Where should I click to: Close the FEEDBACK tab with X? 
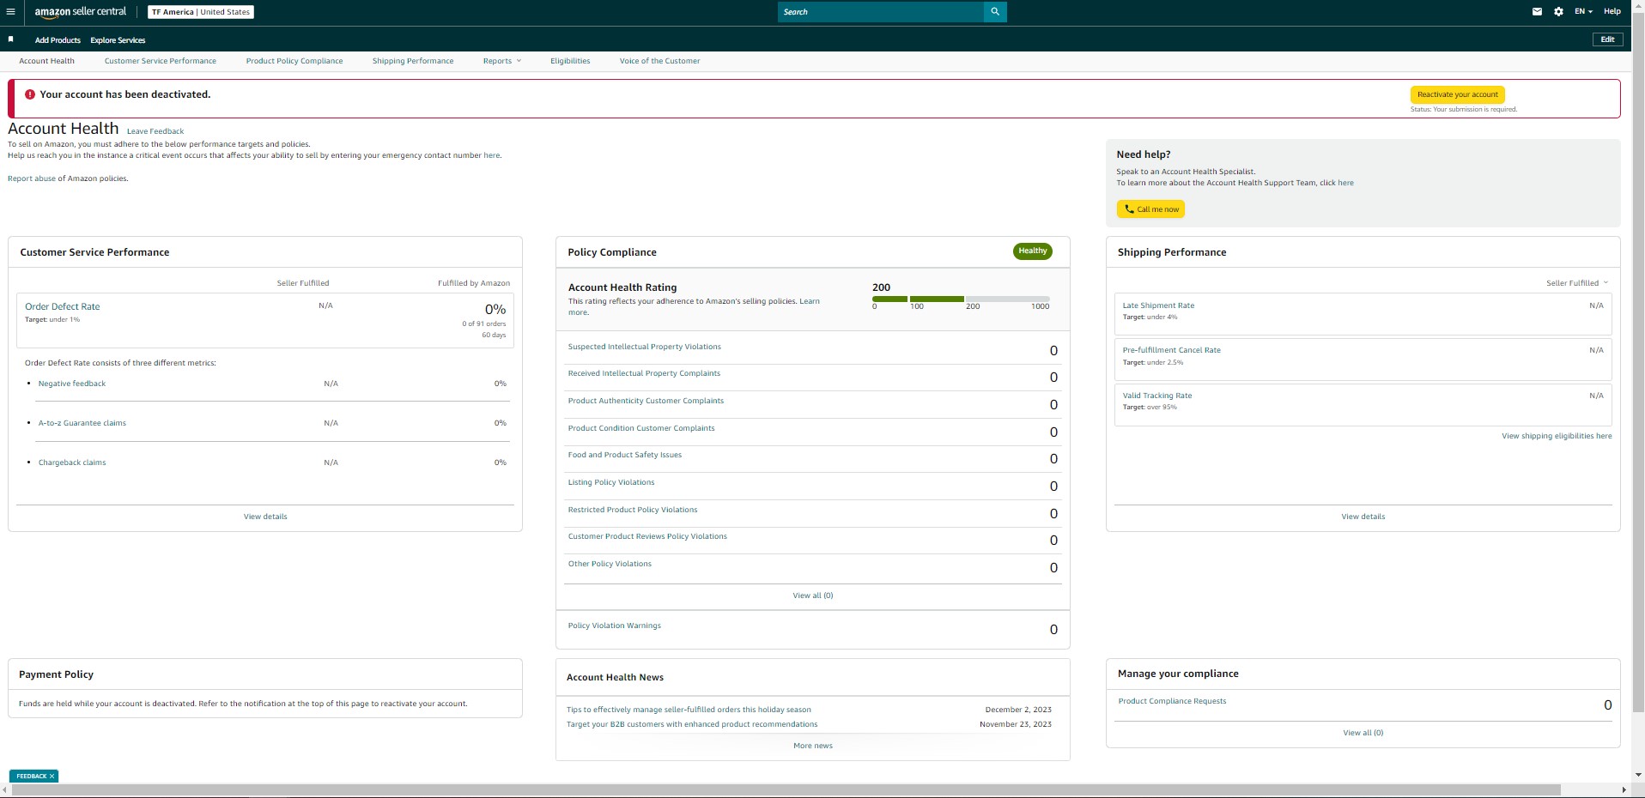[52, 776]
